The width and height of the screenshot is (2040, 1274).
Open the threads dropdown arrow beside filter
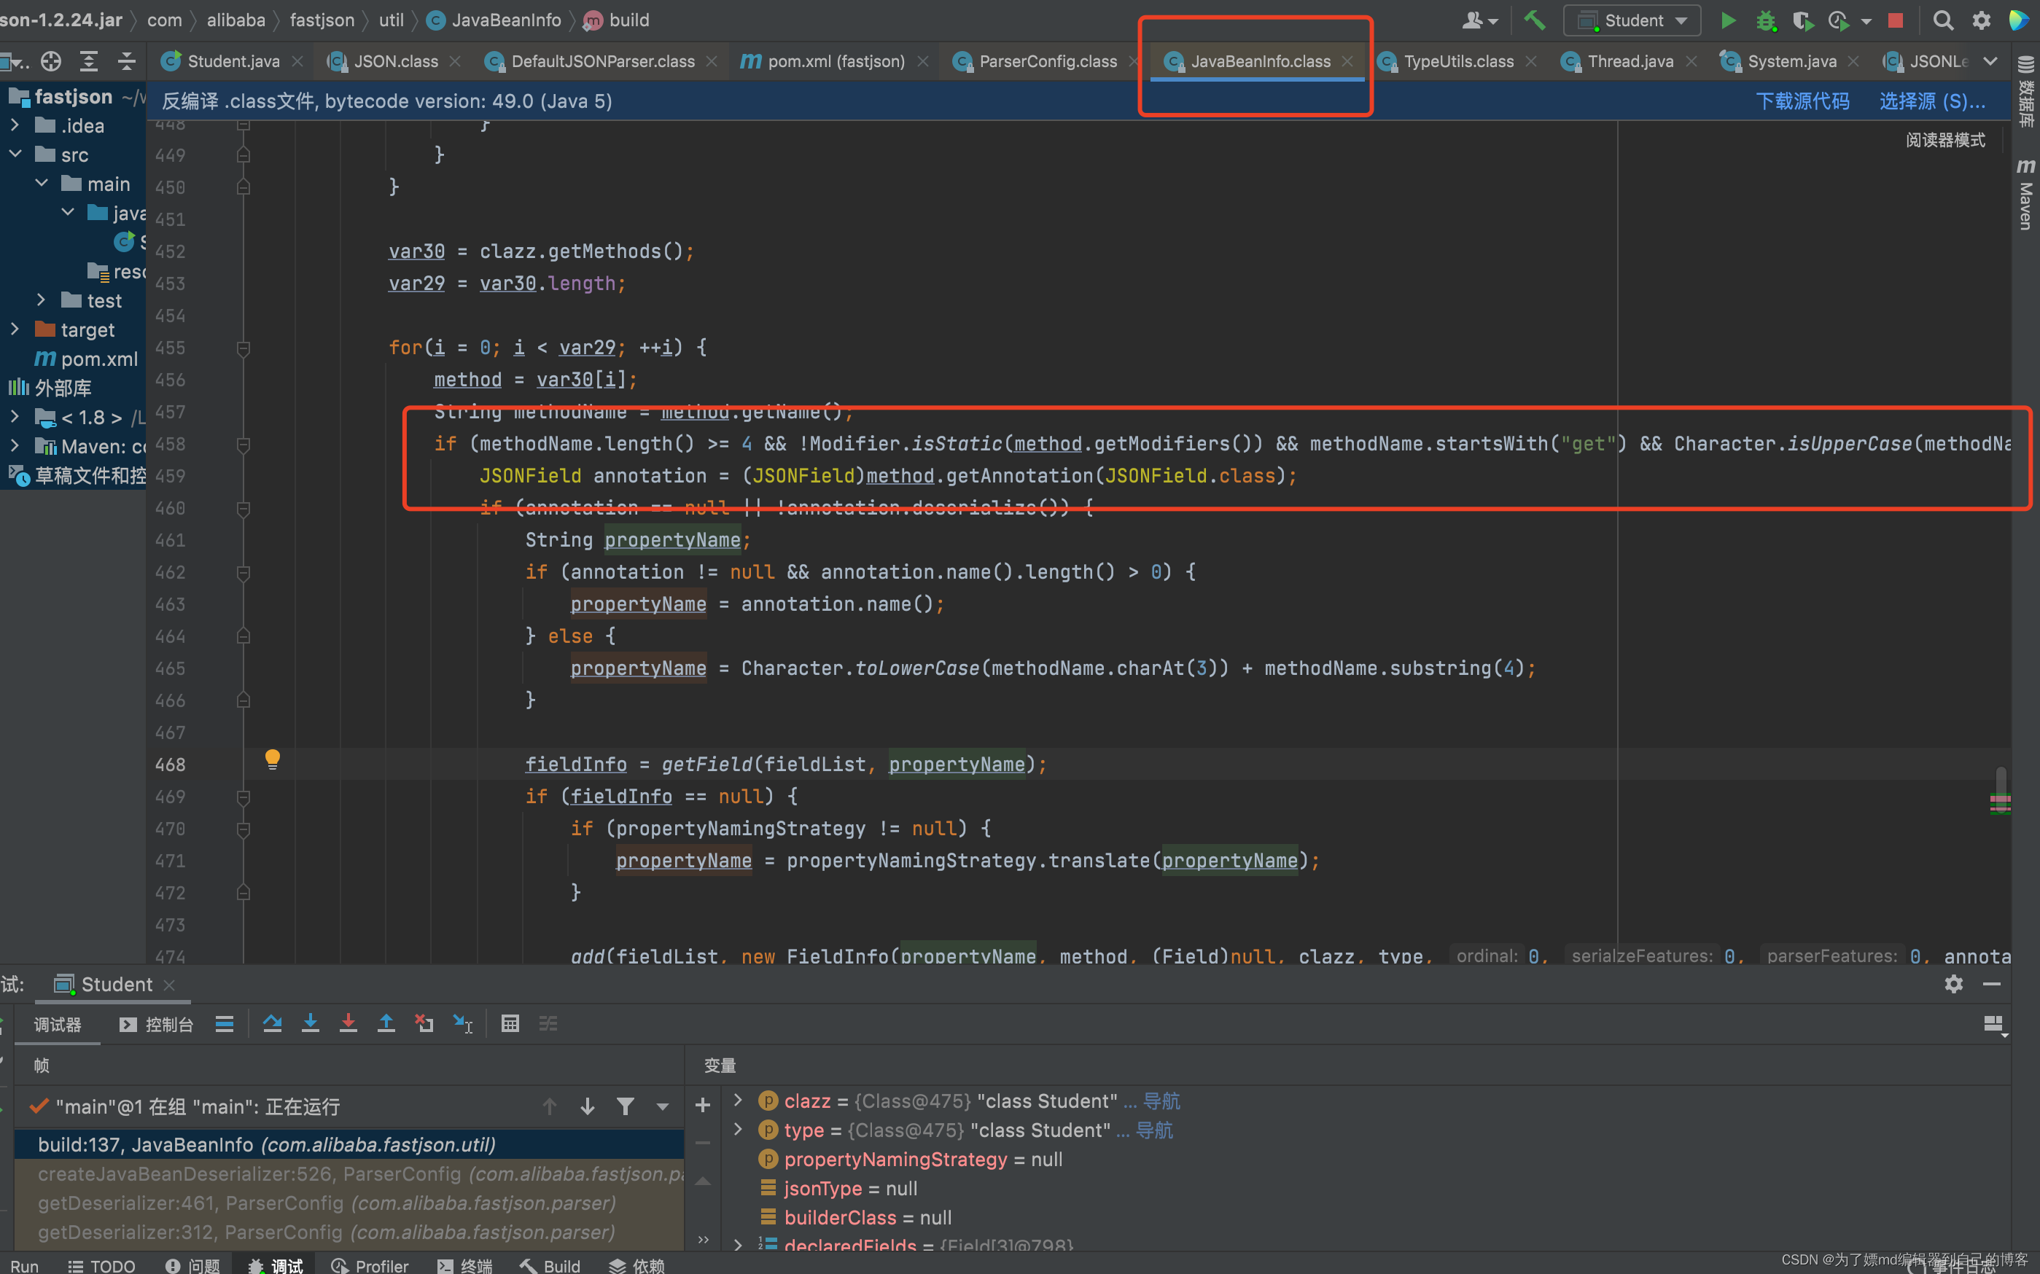coord(662,1106)
